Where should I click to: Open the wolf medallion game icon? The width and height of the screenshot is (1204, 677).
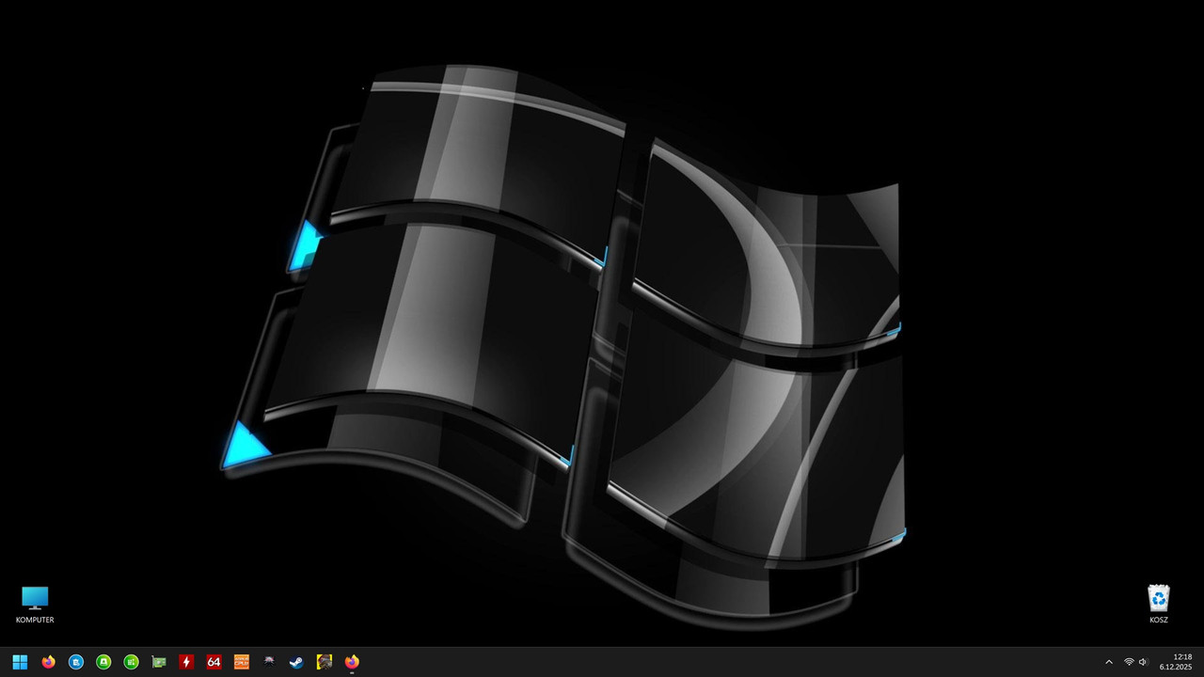pyautogui.click(x=269, y=662)
